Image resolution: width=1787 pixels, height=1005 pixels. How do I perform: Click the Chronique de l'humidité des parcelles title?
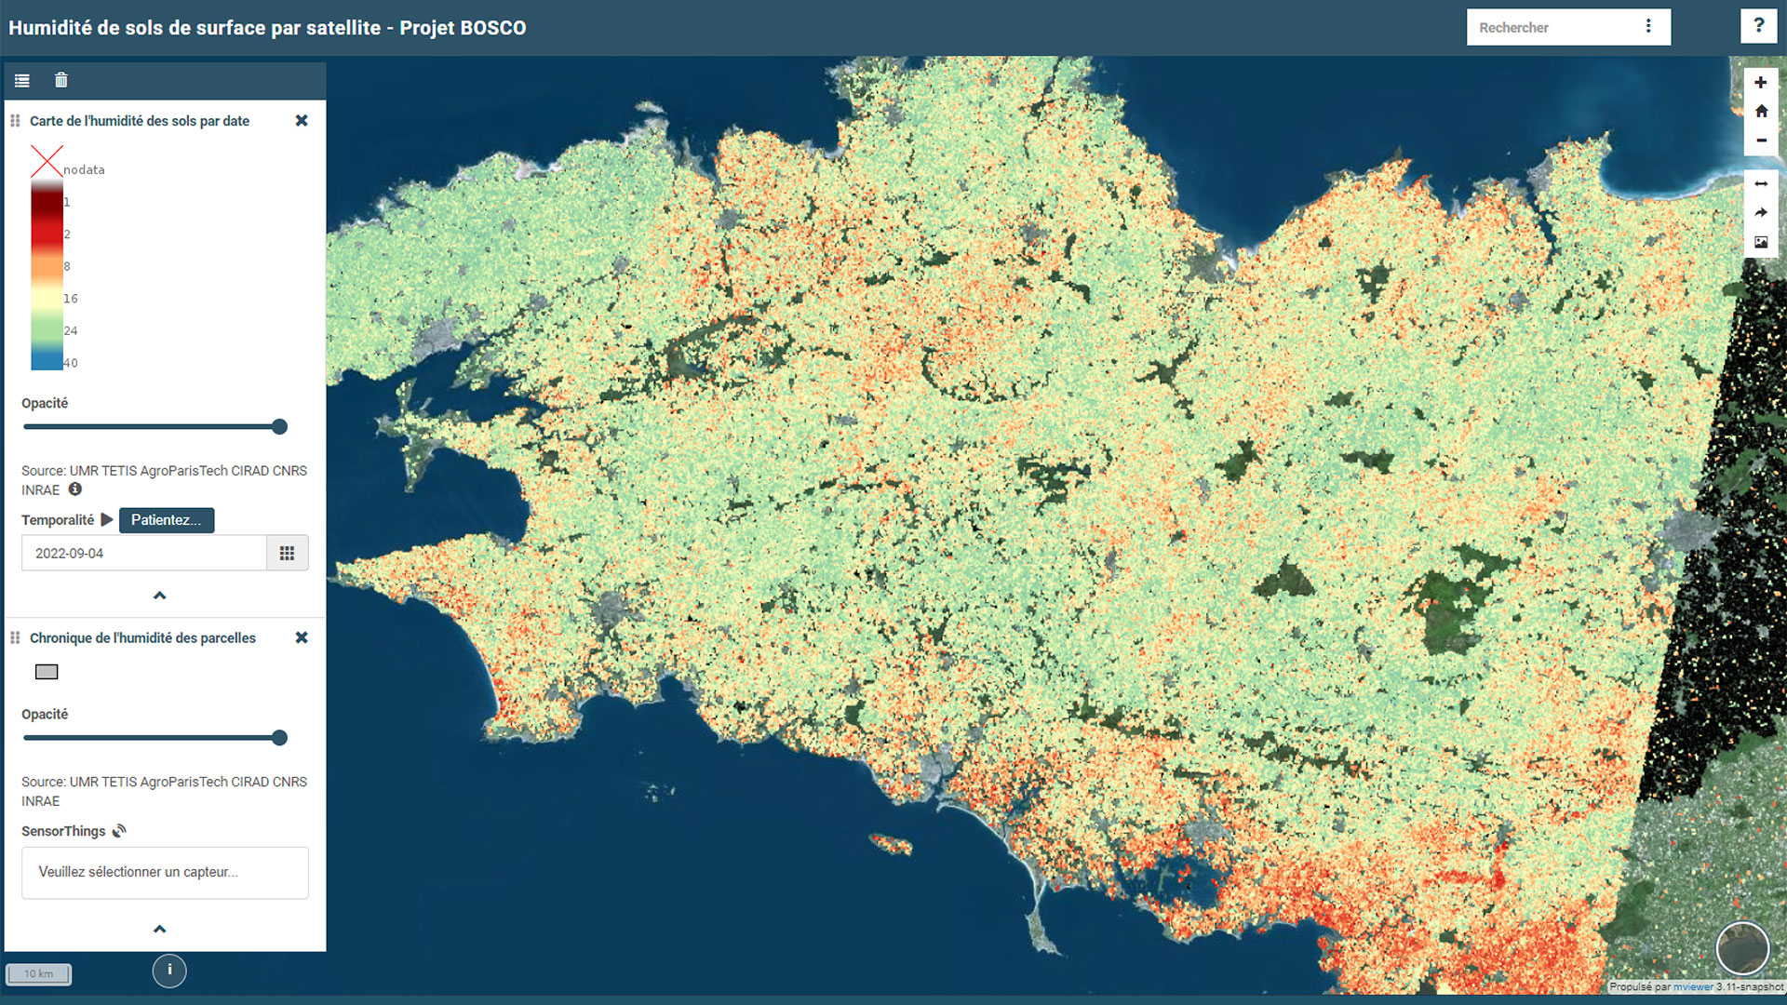pyautogui.click(x=142, y=638)
